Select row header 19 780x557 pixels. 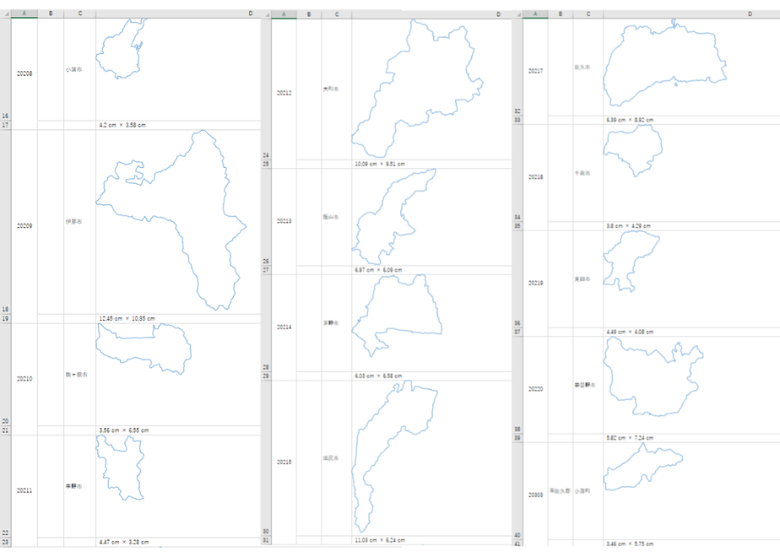click(x=5, y=319)
